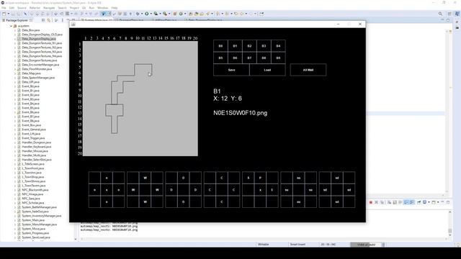Pick the bottom D cell in door palette
The height and width of the screenshot is (259, 461).
tap(183, 201)
